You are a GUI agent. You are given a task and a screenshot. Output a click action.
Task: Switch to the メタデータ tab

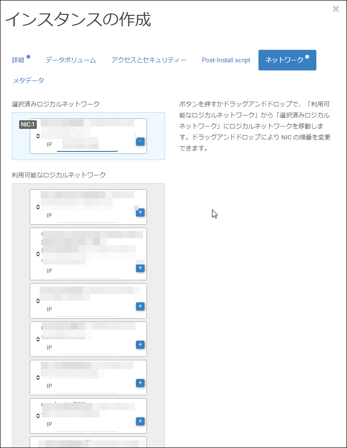coord(28,80)
